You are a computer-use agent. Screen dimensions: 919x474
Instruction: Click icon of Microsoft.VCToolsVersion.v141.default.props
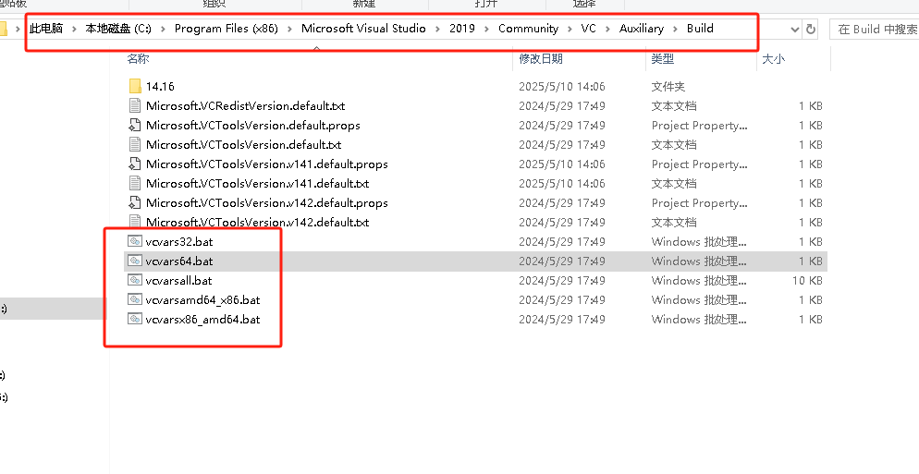[x=135, y=164]
